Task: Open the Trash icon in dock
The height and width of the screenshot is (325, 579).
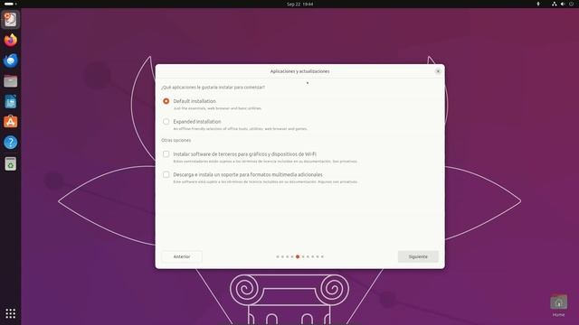Action: [x=10, y=163]
